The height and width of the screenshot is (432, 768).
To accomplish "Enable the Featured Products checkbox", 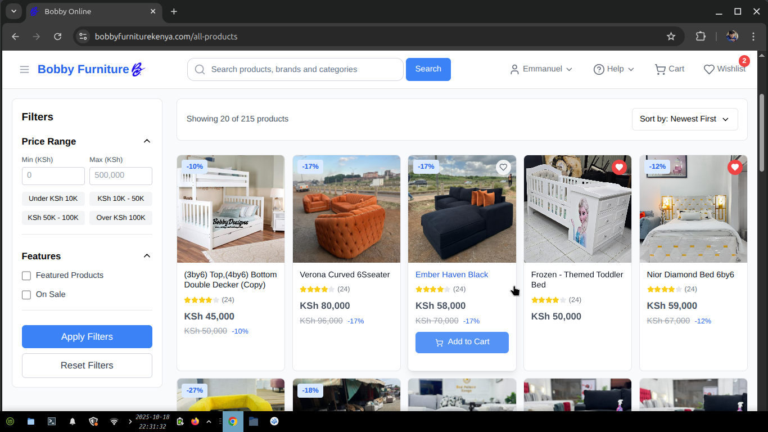I will [26, 276].
